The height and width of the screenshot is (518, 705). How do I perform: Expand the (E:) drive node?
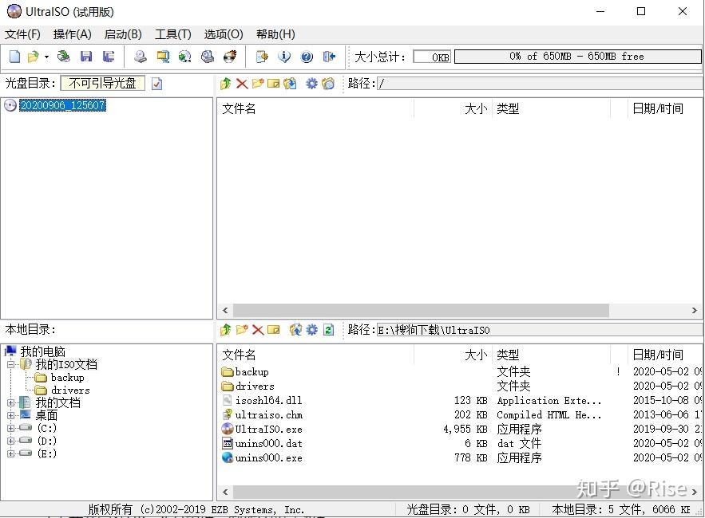coord(11,453)
